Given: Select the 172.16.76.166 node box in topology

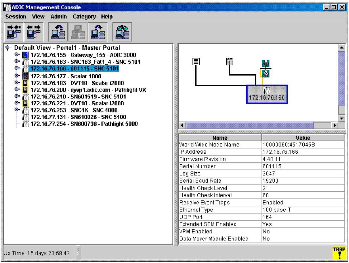Looking at the screenshot, I should click(267, 94).
